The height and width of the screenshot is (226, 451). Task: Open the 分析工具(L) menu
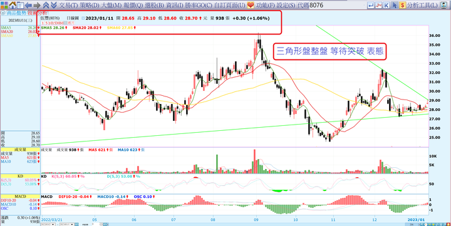tap(422, 5)
